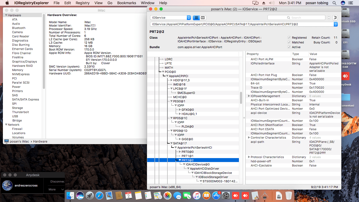The width and height of the screenshot is (359, 202).
Task: Open System Preferences gear in dock
Action: pyautogui.click(x=226, y=196)
